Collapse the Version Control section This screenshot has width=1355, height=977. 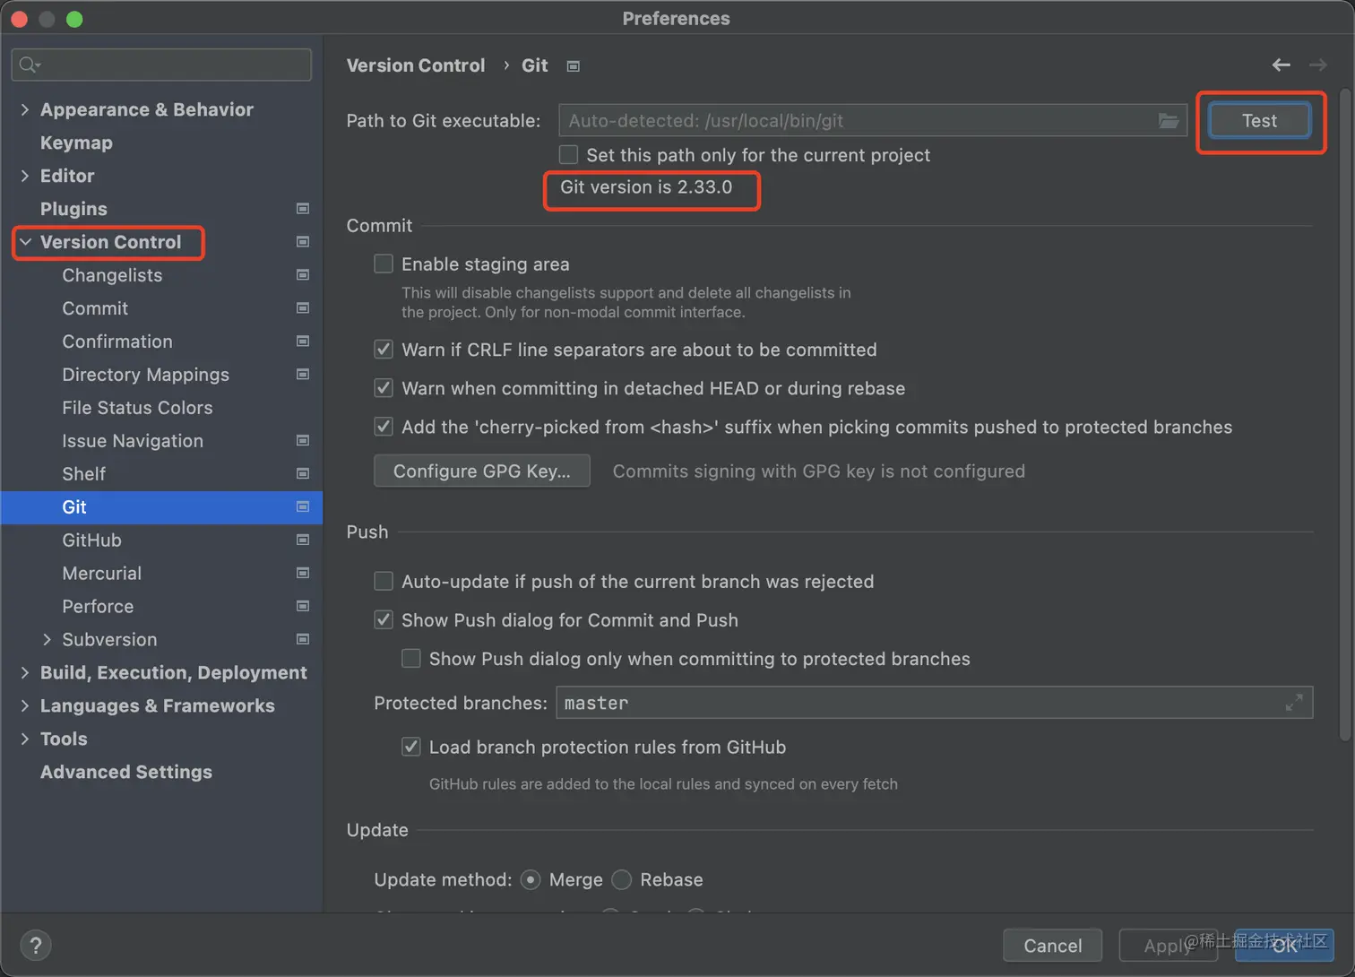[x=25, y=242]
